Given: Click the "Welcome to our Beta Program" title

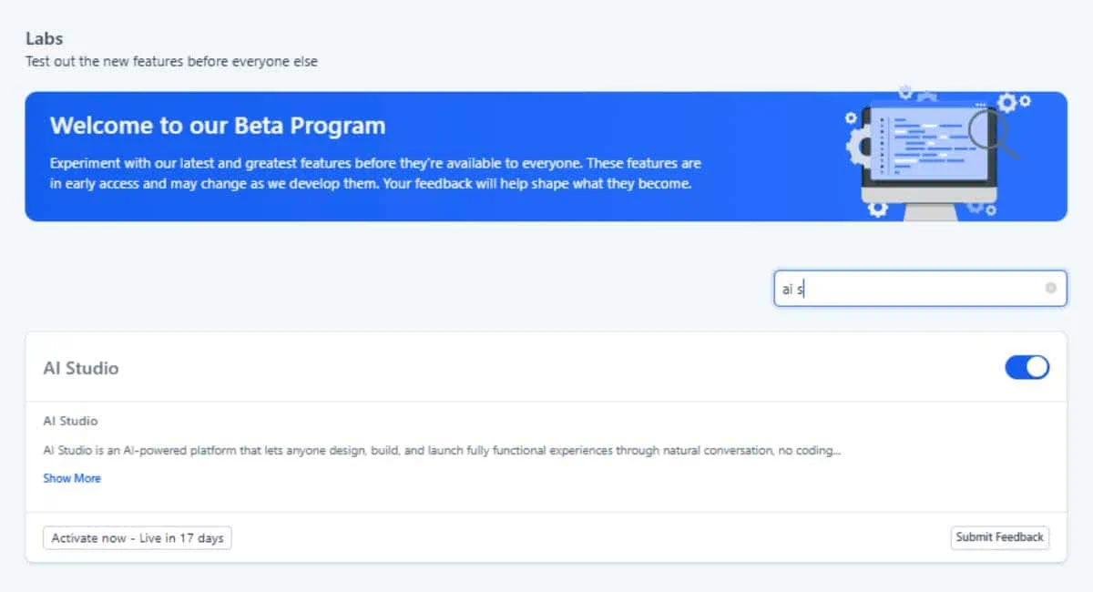Looking at the screenshot, I should click(x=218, y=126).
